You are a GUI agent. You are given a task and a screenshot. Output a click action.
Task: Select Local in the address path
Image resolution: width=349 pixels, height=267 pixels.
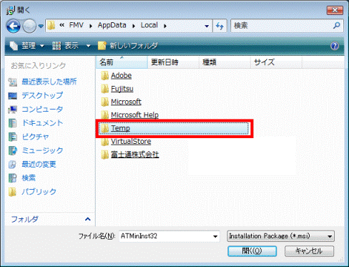coord(149,25)
